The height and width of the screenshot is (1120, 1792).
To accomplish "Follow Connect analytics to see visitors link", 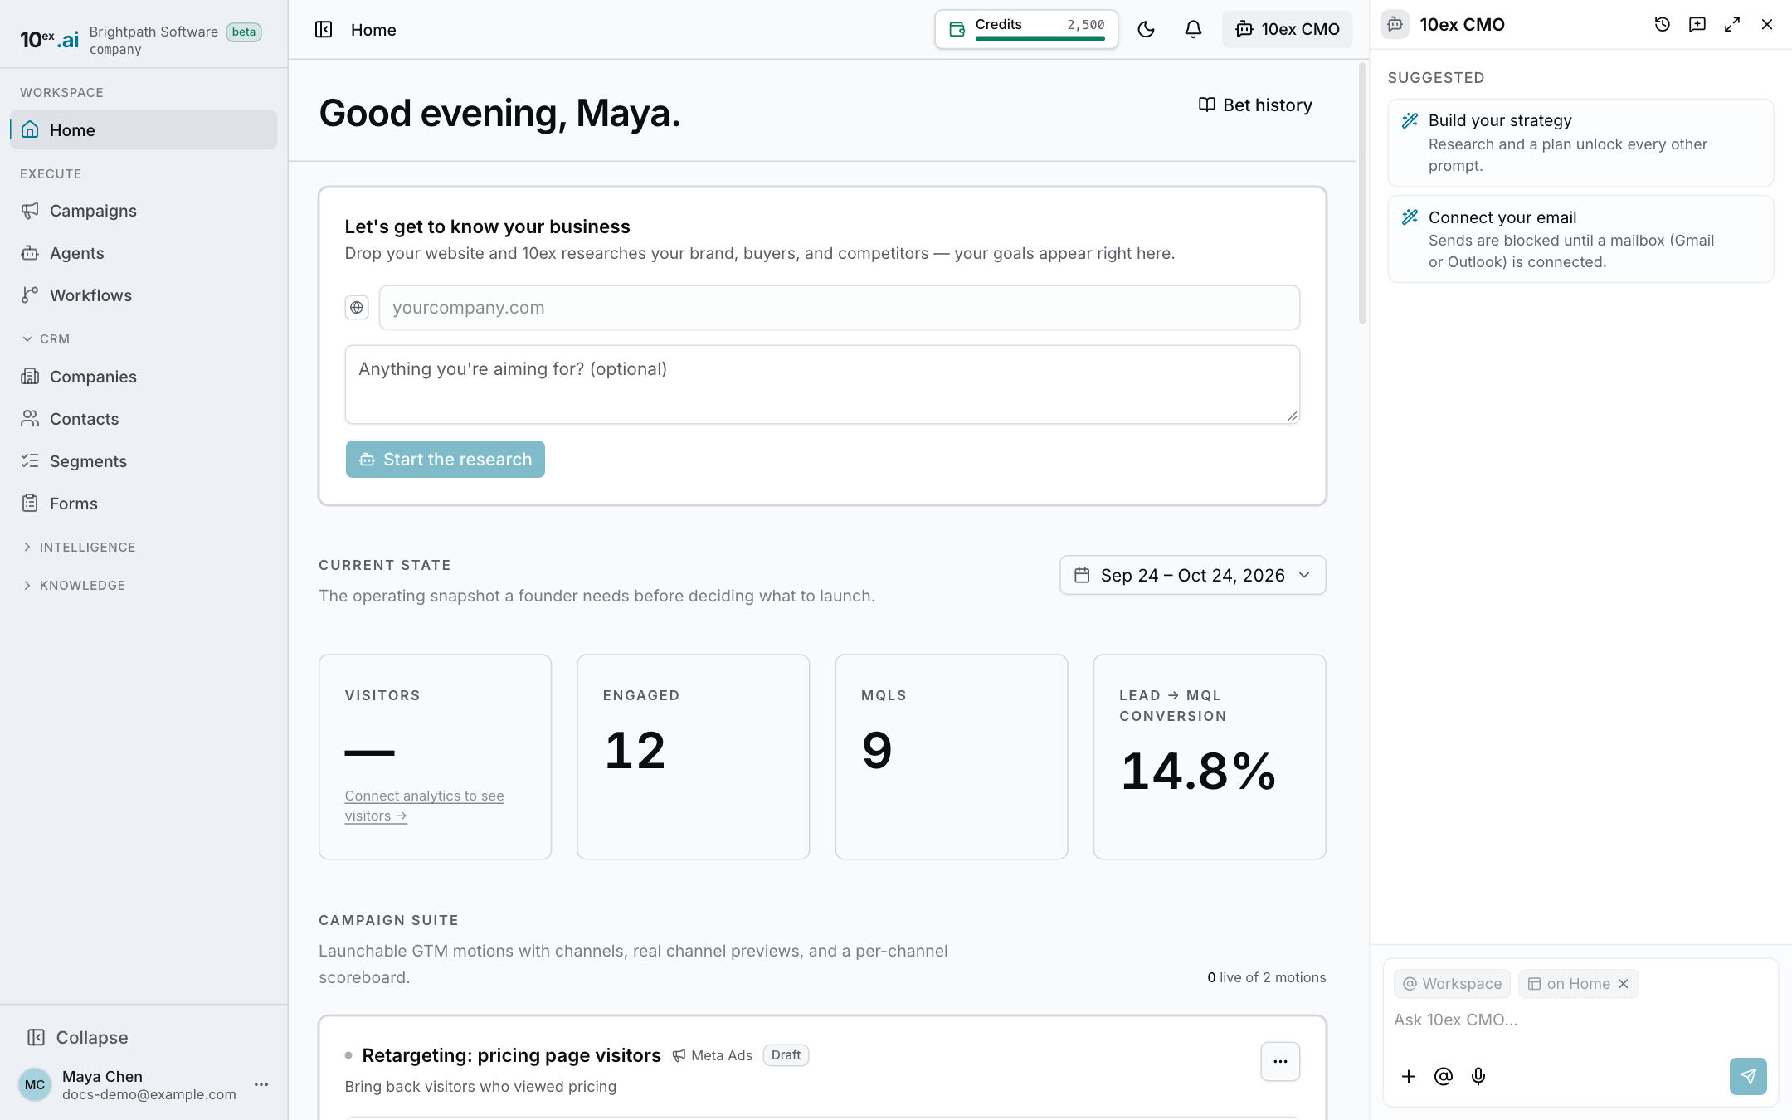I will tap(424, 806).
